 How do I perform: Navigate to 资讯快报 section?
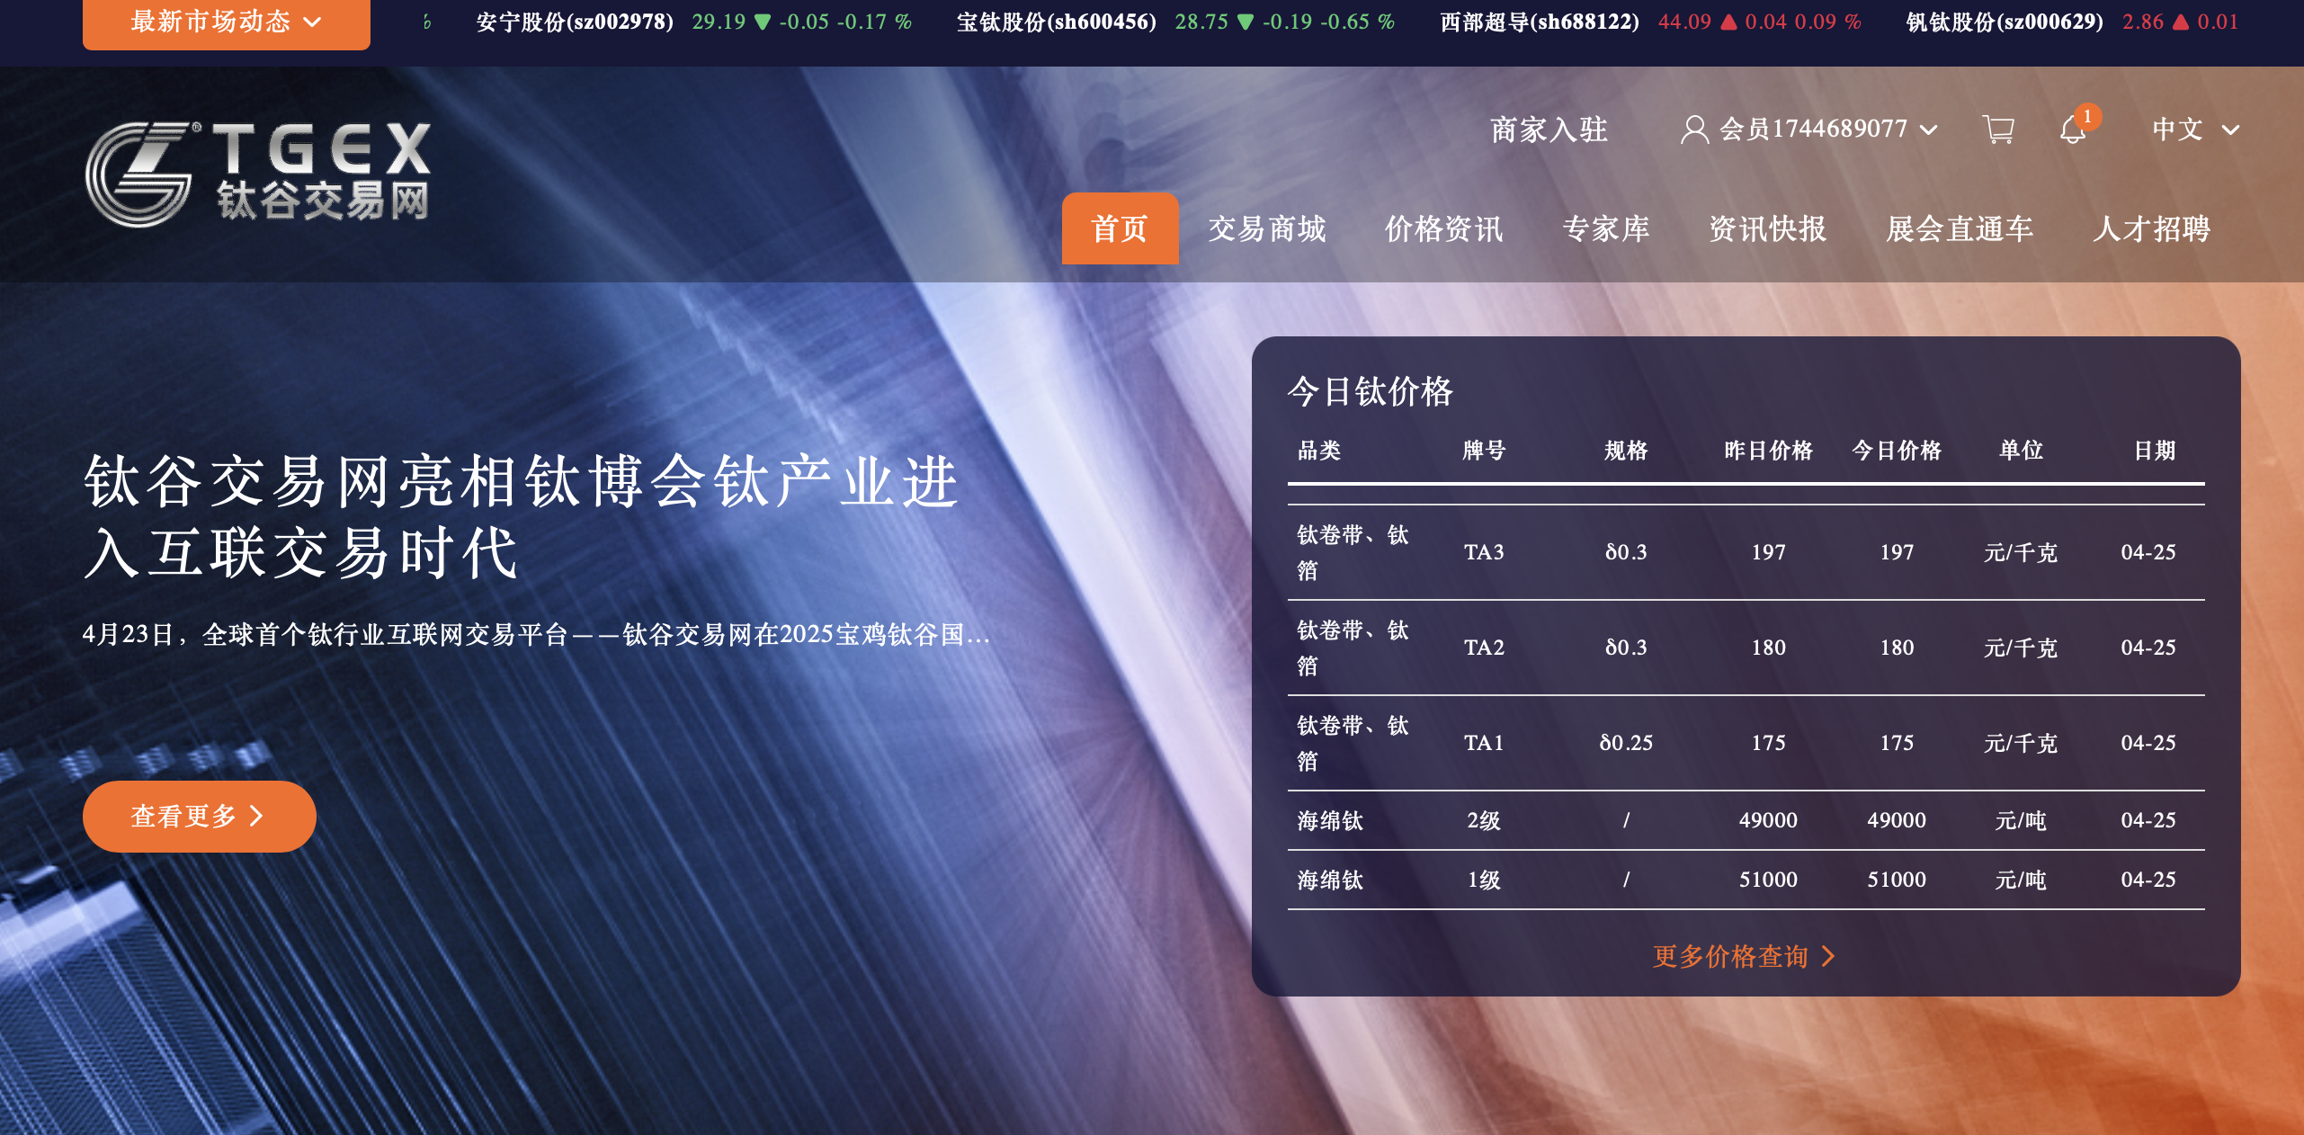1767,229
